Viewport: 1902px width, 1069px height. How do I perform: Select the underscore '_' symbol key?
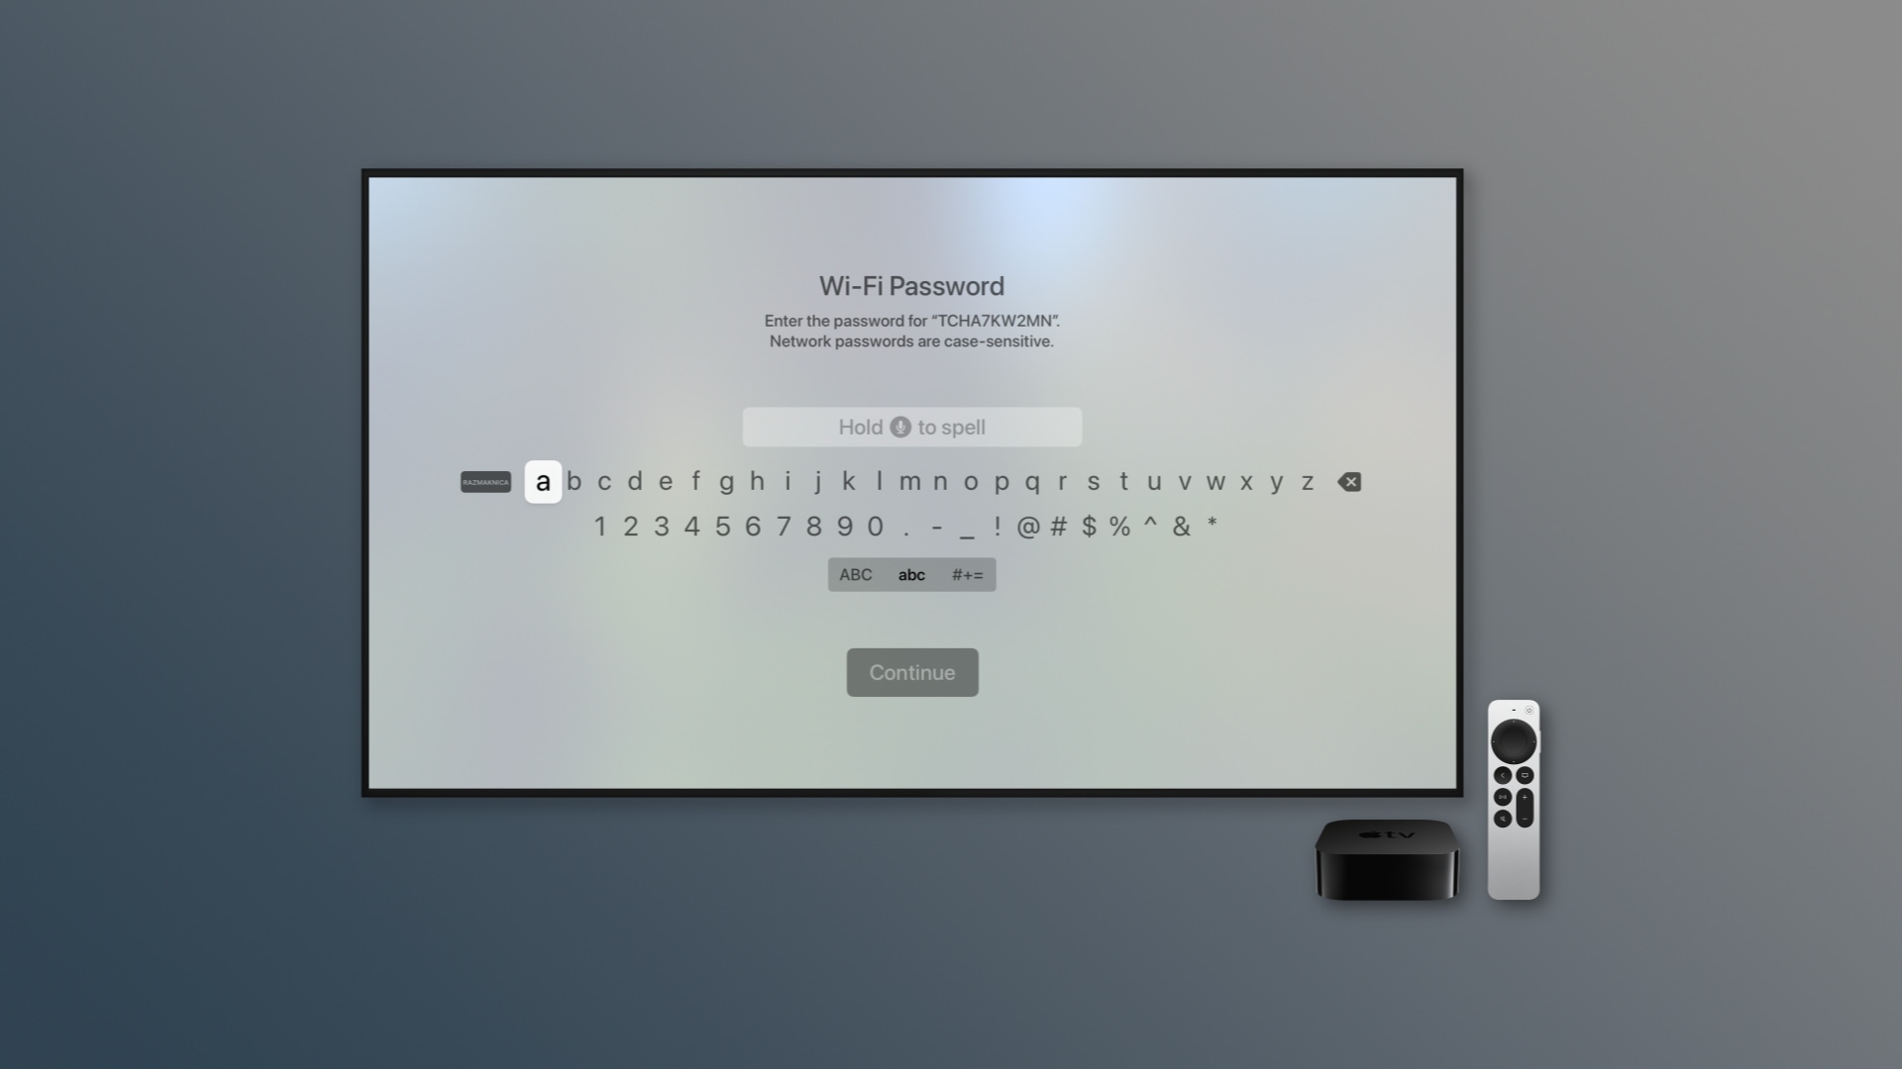[x=967, y=526]
